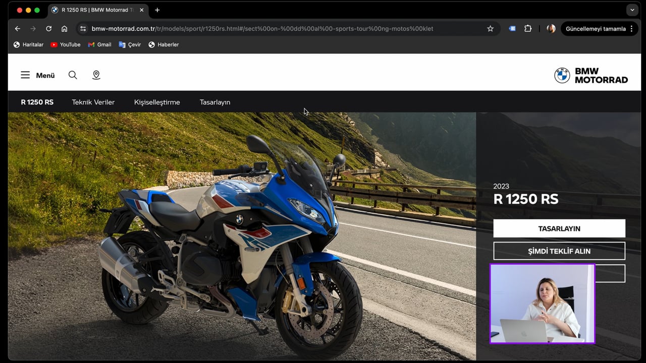
Task: Open the YouTube bookmark
Action: tap(66, 44)
